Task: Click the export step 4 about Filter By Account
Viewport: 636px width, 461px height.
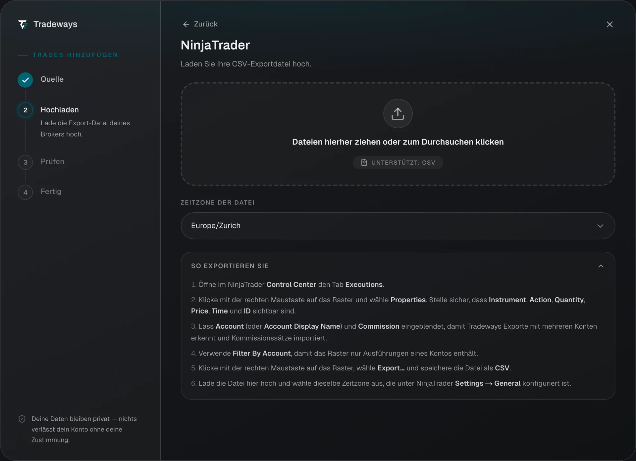Action: (x=335, y=353)
